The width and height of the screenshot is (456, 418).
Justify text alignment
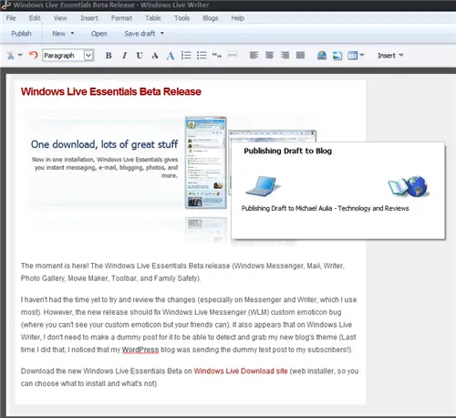click(x=300, y=55)
